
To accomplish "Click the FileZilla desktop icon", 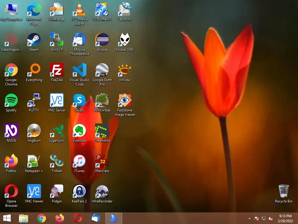I will [57, 72].
